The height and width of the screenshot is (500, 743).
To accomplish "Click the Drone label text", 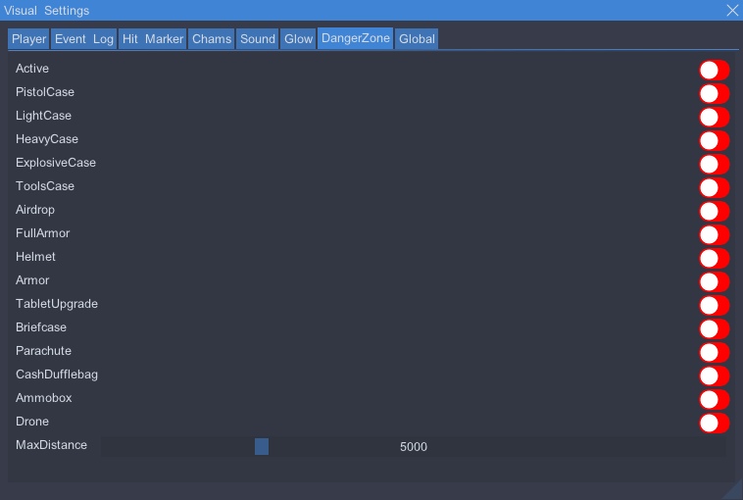I will [x=32, y=422].
